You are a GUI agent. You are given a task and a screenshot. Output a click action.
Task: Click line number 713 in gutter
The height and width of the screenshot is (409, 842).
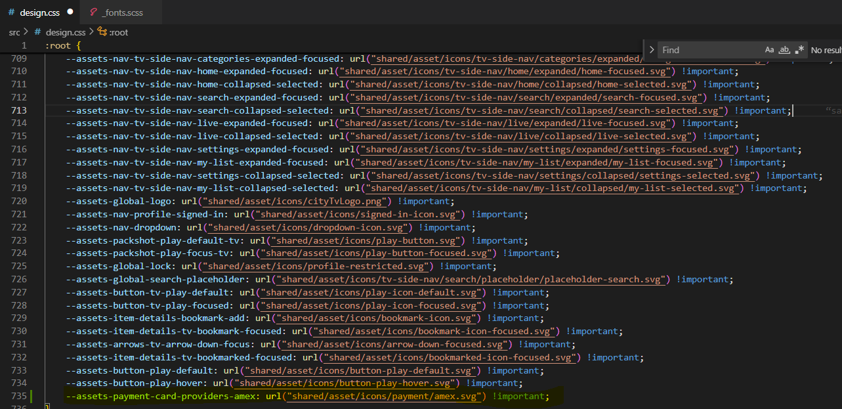pos(19,110)
